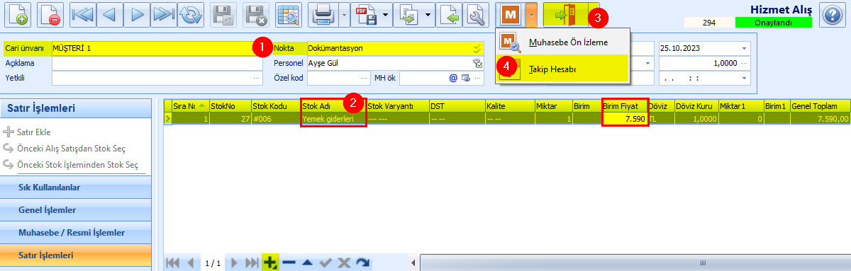The image size is (851, 271).
Task: Open ellipsis button of Özel kod field
Action: (x=365, y=78)
